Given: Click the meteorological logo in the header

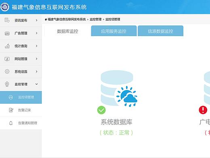Looking at the screenshot, I should (5, 7).
